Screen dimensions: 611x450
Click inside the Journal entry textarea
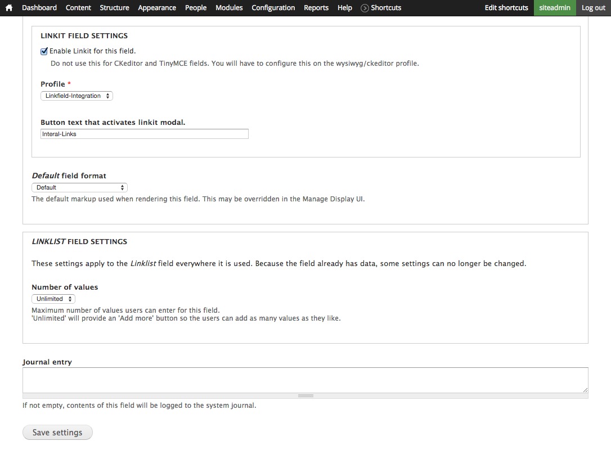(x=305, y=380)
